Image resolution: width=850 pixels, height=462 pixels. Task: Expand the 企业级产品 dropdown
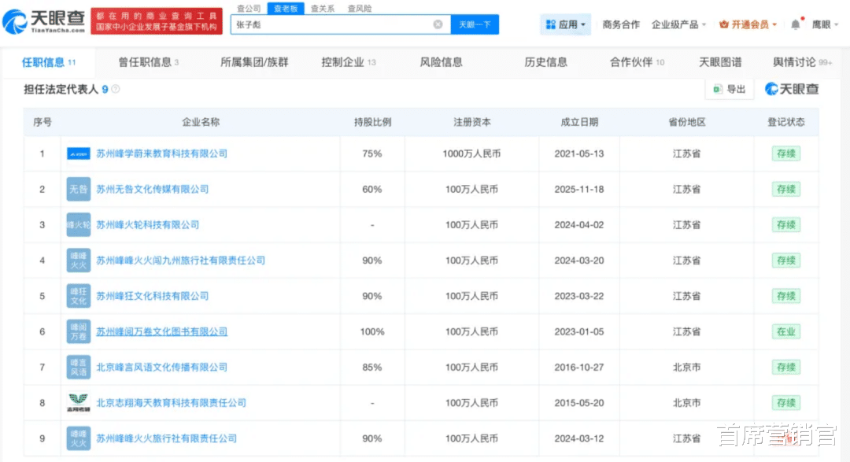pos(678,24)
